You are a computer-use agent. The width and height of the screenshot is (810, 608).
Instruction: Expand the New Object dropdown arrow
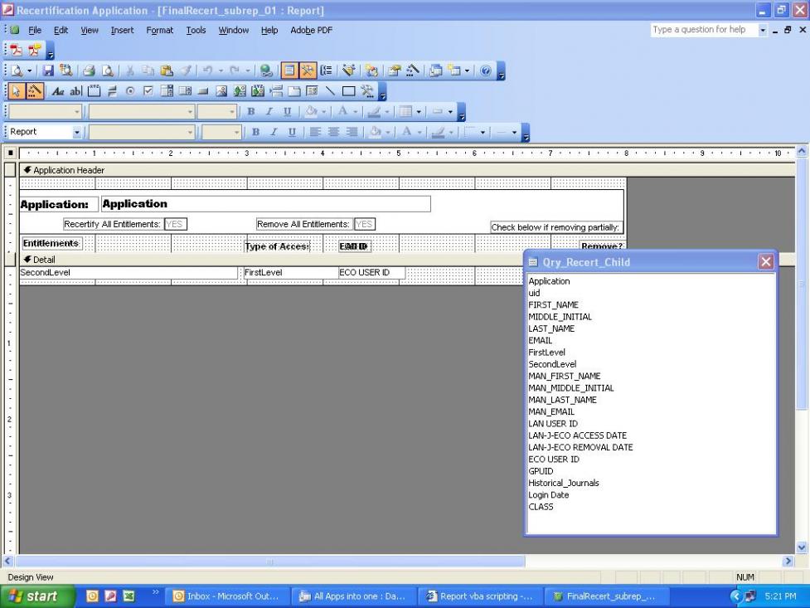click(467, 71)
